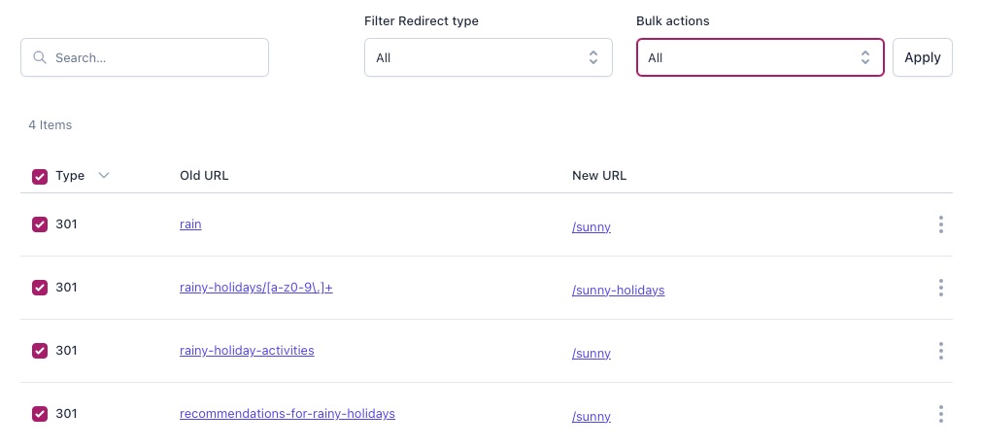Open the recommendations-for-rainy-holidays link
The width and height of the screenshot is (981, 447).
[288, 413]
